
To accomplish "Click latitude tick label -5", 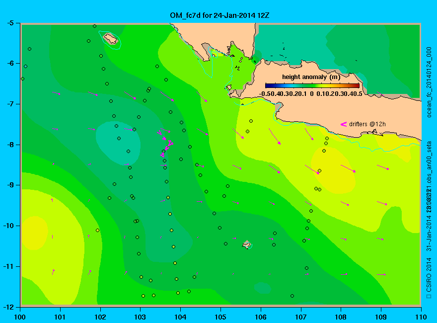I will [9, 23].
